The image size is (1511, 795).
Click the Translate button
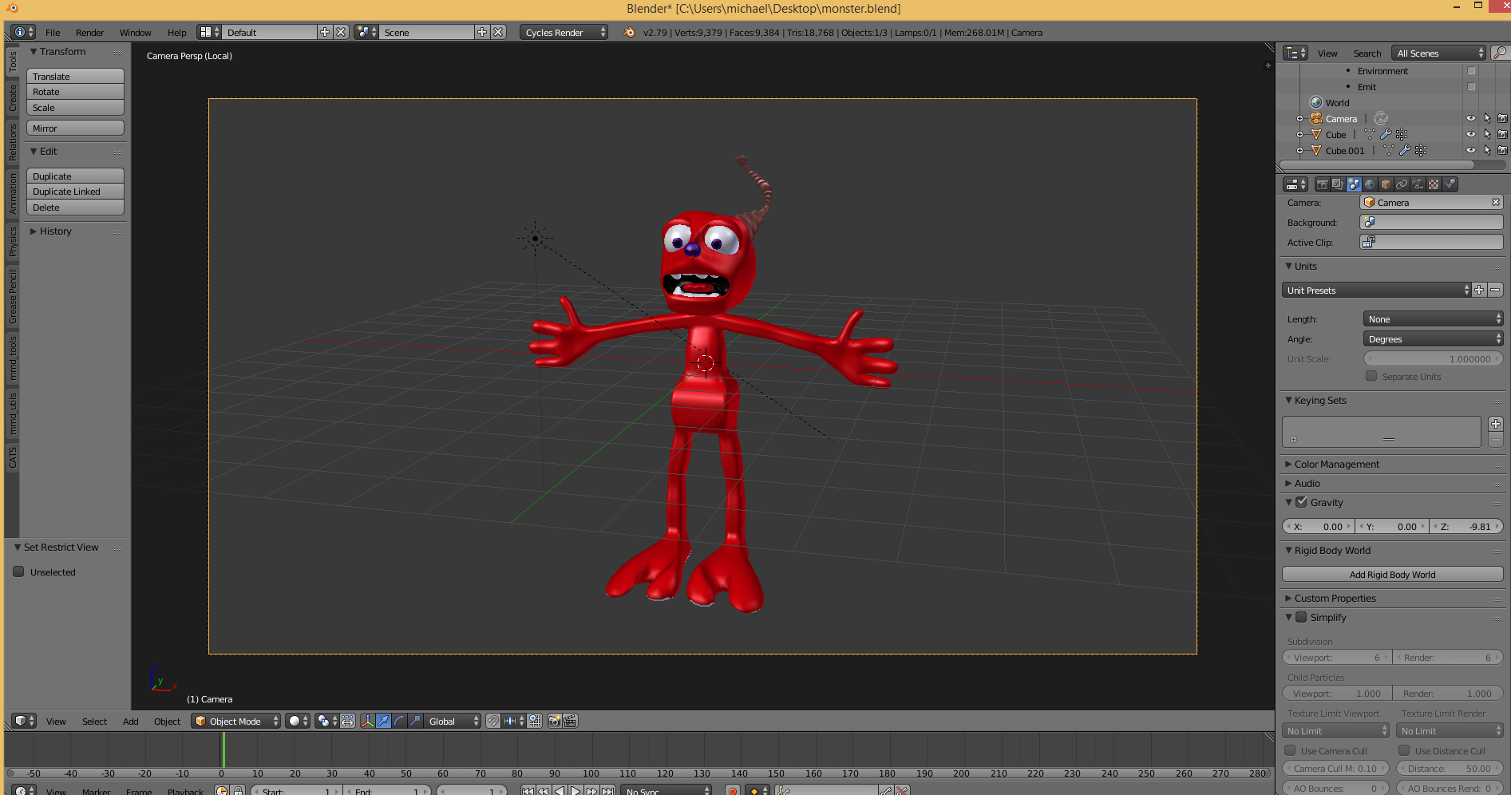[x=75, y=76]
